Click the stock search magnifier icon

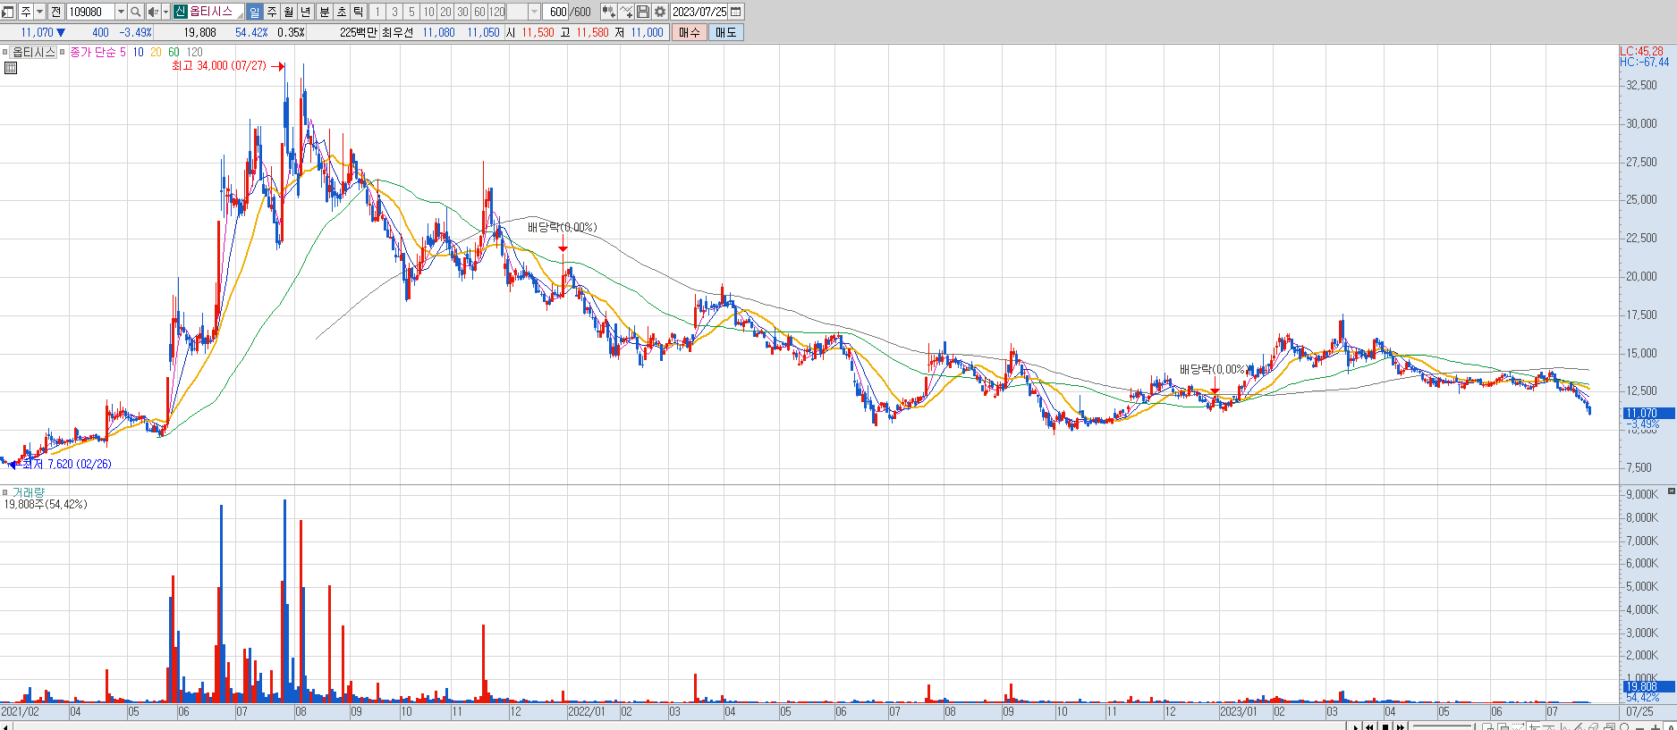click(135, 12)
